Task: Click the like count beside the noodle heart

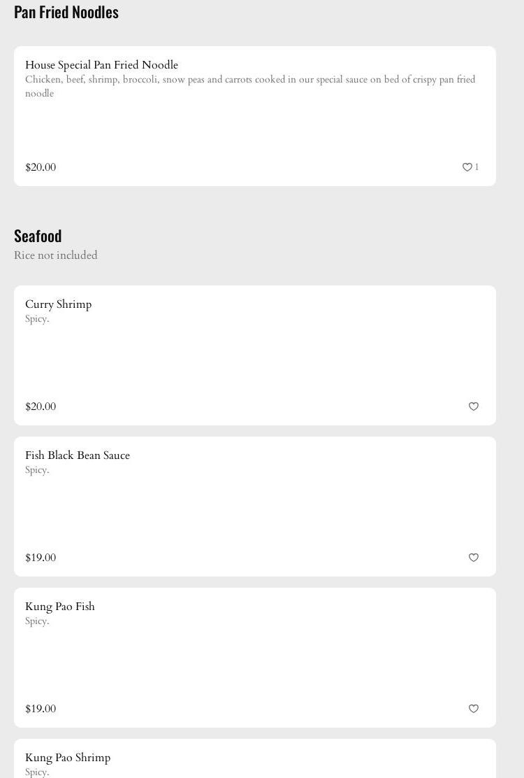Action: coord(477,167)
